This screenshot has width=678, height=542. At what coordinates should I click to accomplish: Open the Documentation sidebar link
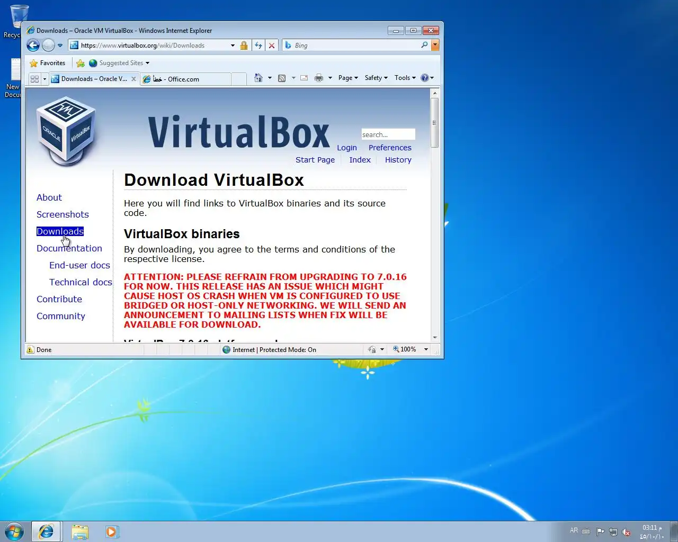tap(69, 248)
